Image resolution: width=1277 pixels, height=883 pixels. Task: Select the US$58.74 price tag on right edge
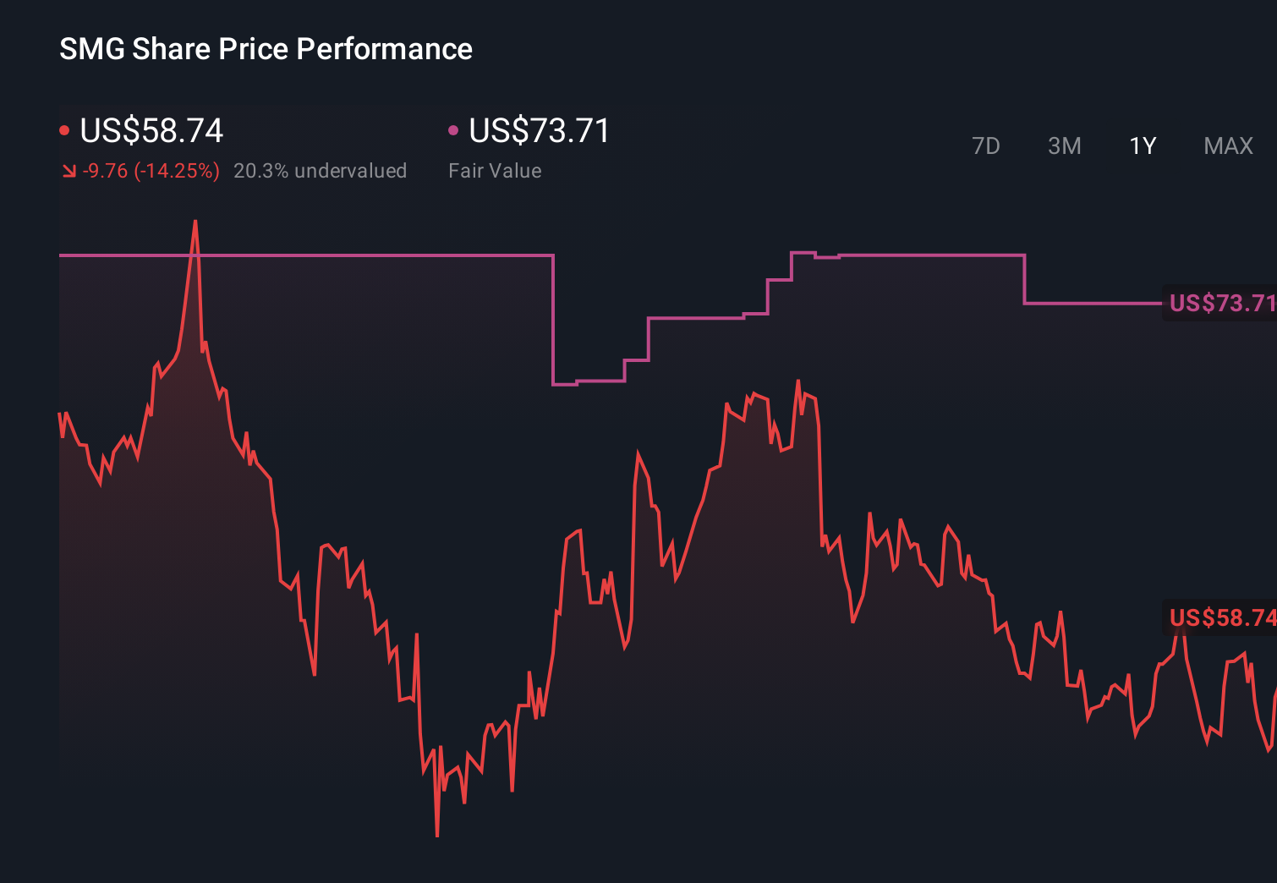tap(1221, 619)
